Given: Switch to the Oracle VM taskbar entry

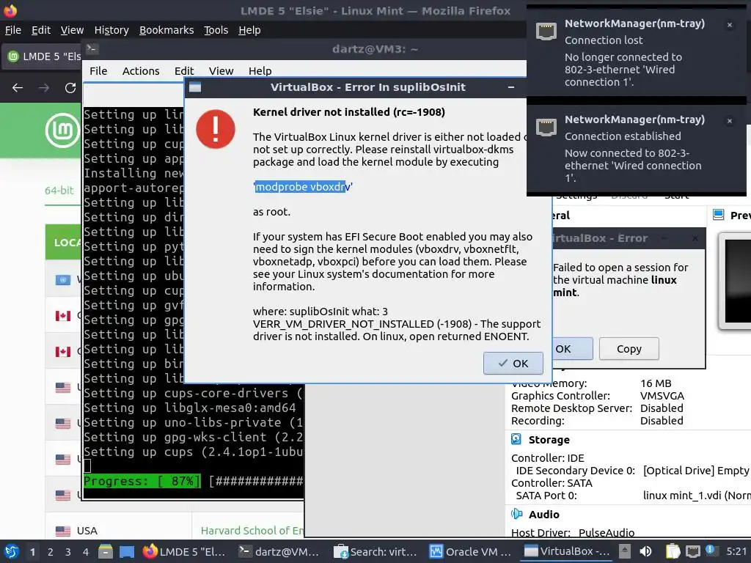Looking at the screenshot, I should coord(472,552).
